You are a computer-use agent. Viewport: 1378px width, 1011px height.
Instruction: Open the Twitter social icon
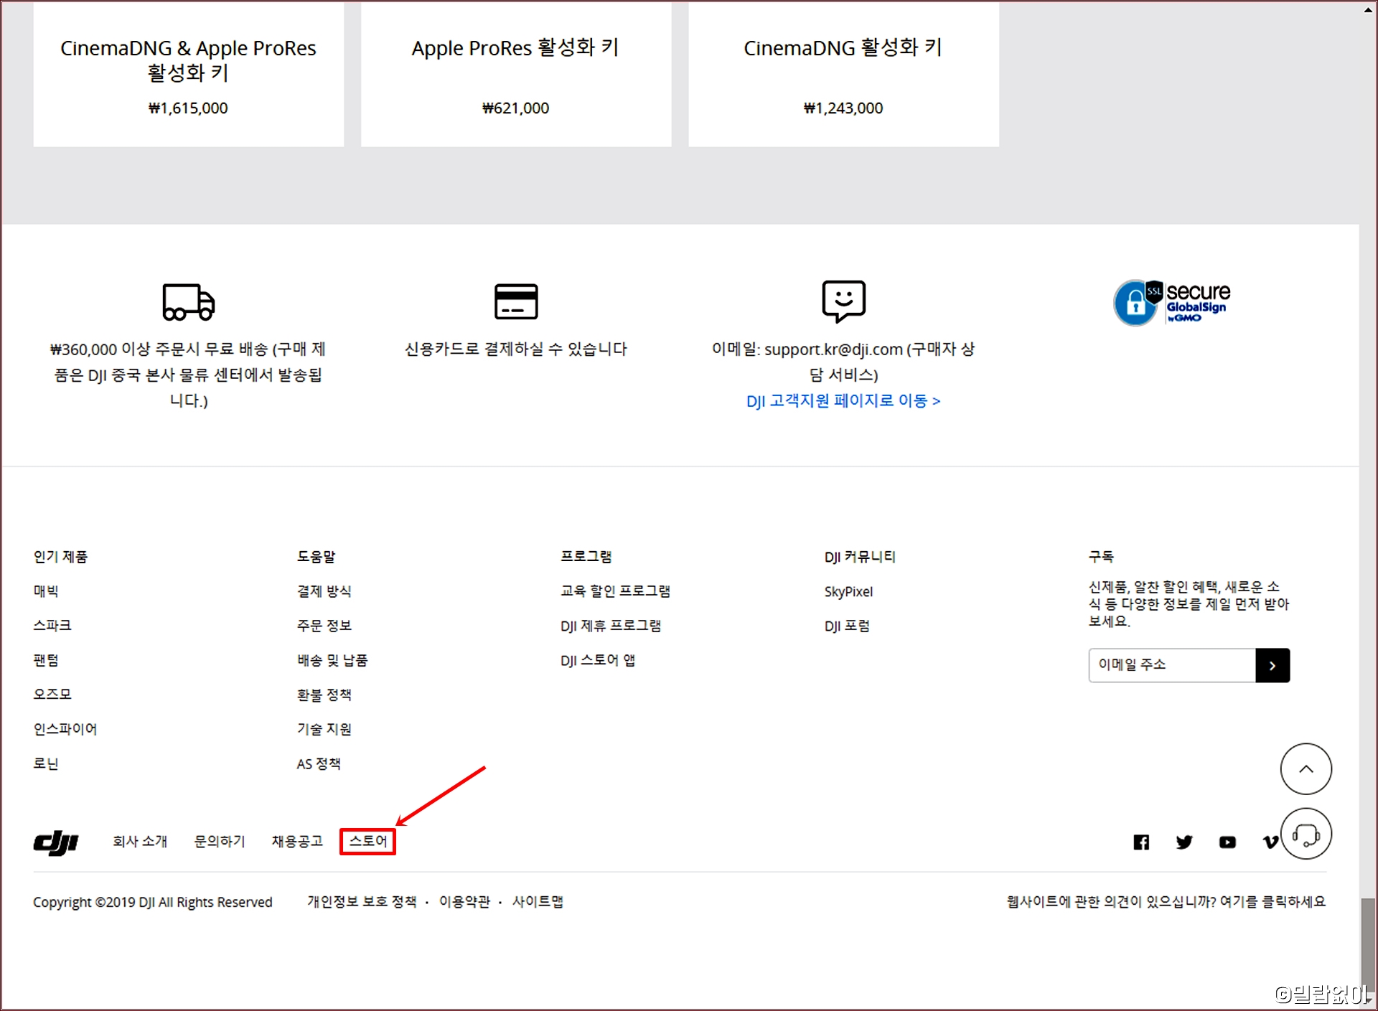(x=1184, y=842)
